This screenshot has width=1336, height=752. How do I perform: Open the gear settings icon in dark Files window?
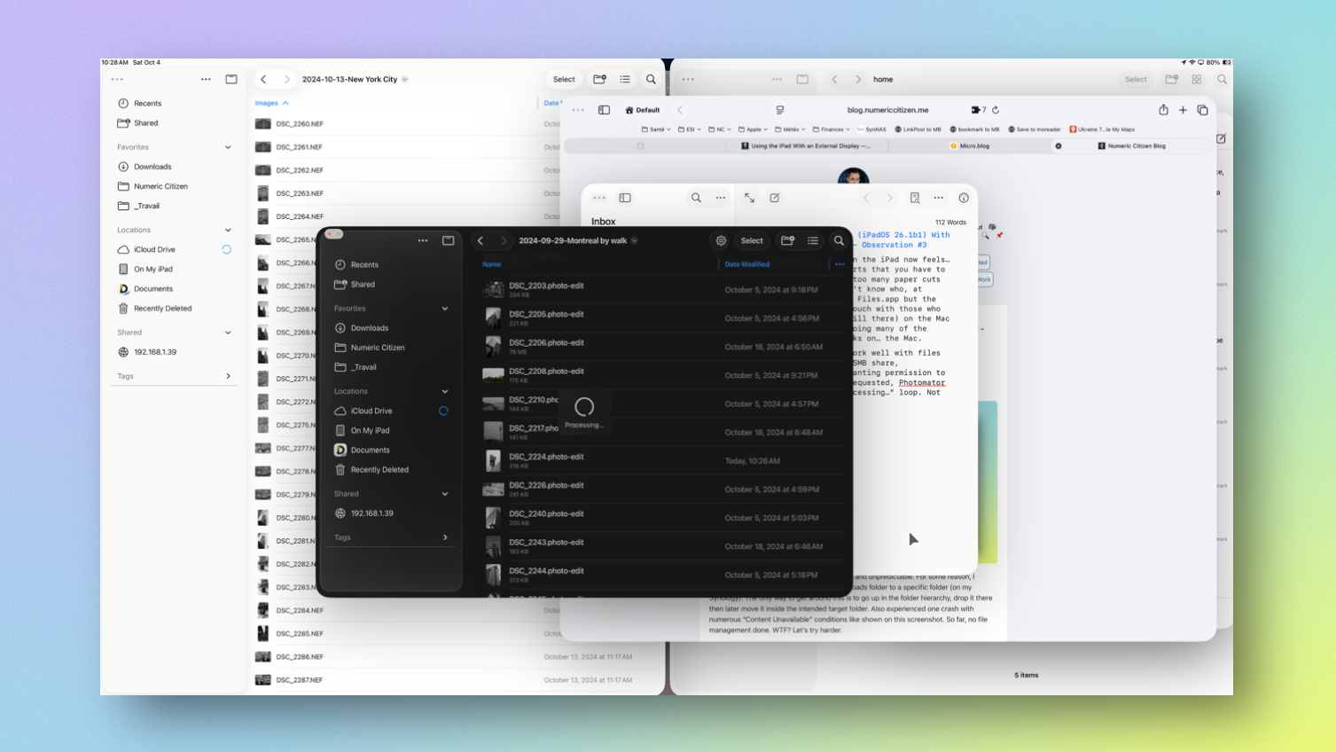[x=721, y=240]
